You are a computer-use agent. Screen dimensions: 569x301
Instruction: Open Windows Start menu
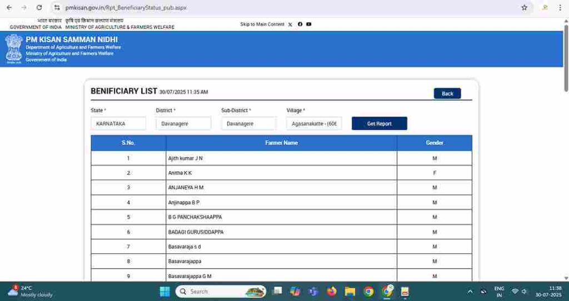[x=165, y=292]
